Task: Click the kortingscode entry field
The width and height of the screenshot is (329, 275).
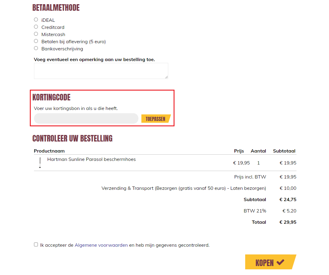Action: (86, 118)
